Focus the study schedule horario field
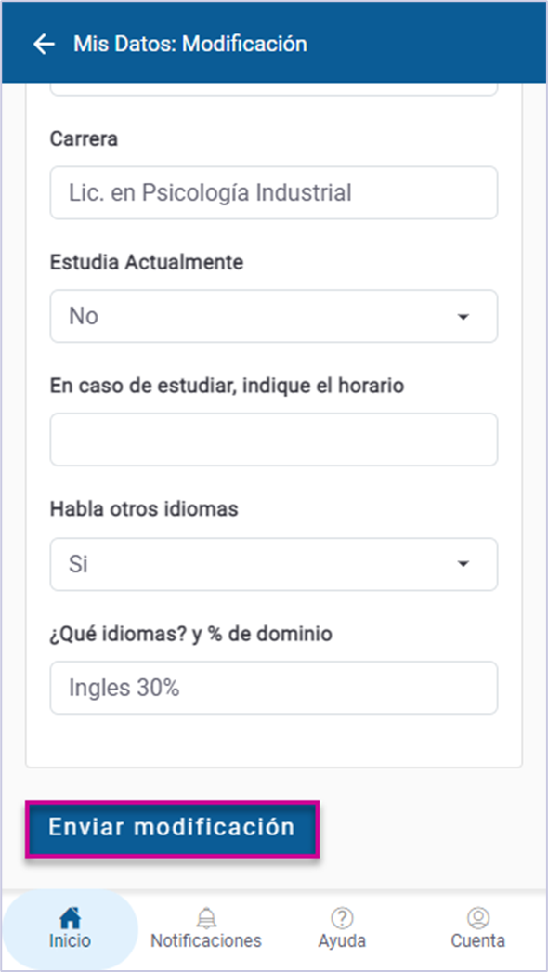Viewport: 548px width, 972px height. point(273,440)
